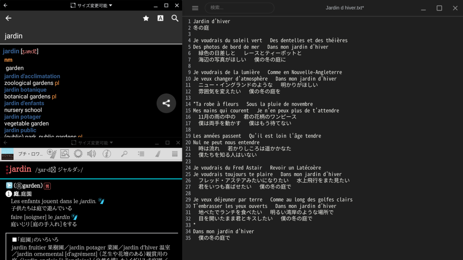
Task: Click the 'zoological gardens' translation
Action: click(x=29, y=83)
